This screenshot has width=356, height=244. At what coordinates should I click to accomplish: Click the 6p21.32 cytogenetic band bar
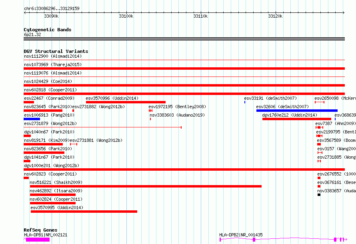pos(184,39)
